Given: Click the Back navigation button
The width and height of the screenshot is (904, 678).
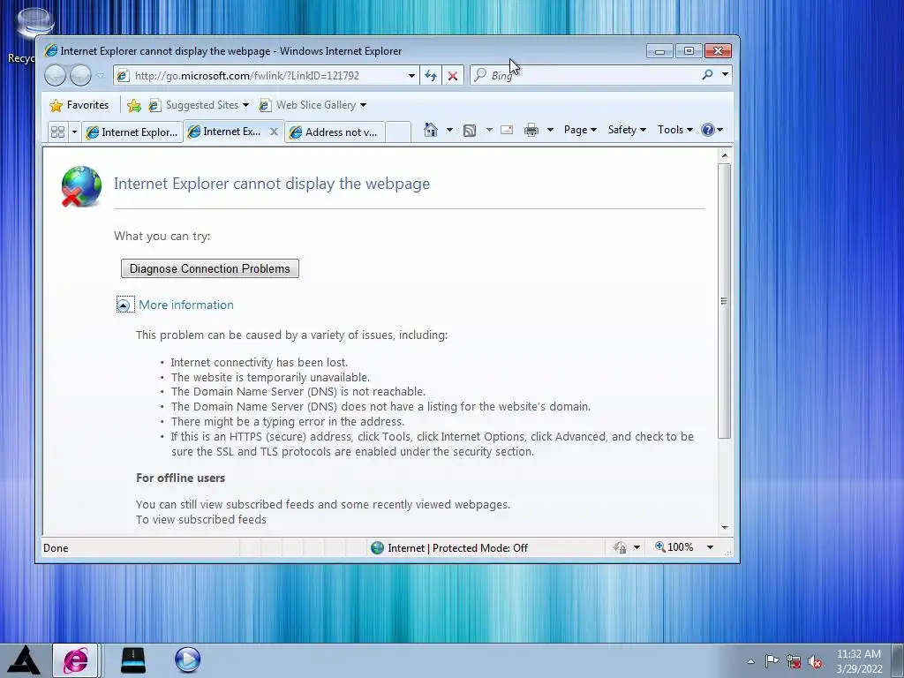Looking at the screenshot, I should [56, 75].
